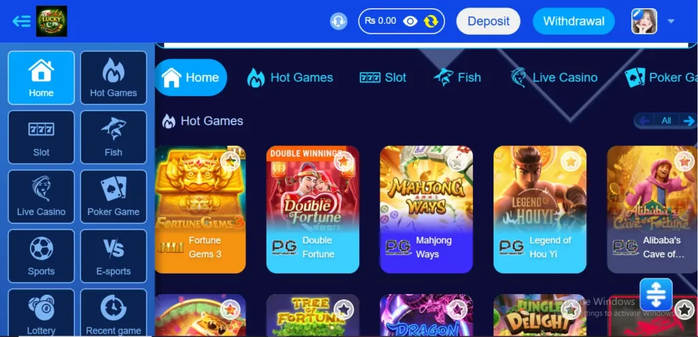This screenshot has height=337, width=698.
Task: Go to next Hot Games with right arrow
Action: click(x=688, y=121)
